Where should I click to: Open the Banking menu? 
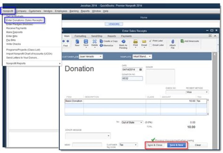[x=74, y=11]
